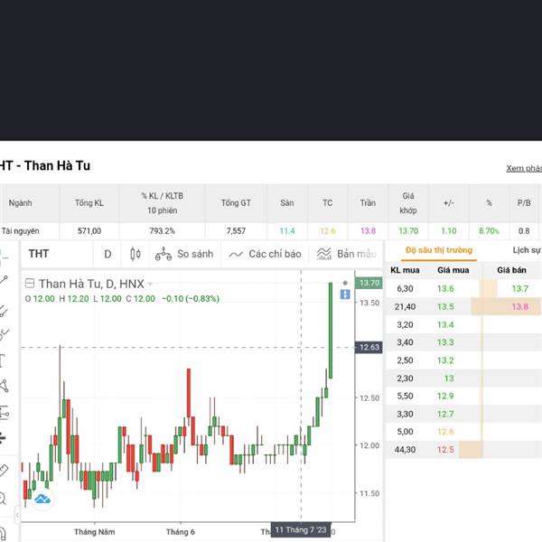Select the pitchfork drawing tool

[x=4, y=310]
